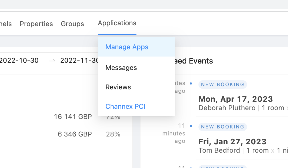Click the 6 346 GBP revenue value
Image resolution: width=288 pixels, height=168 pixels.
[x=75, y=134]
